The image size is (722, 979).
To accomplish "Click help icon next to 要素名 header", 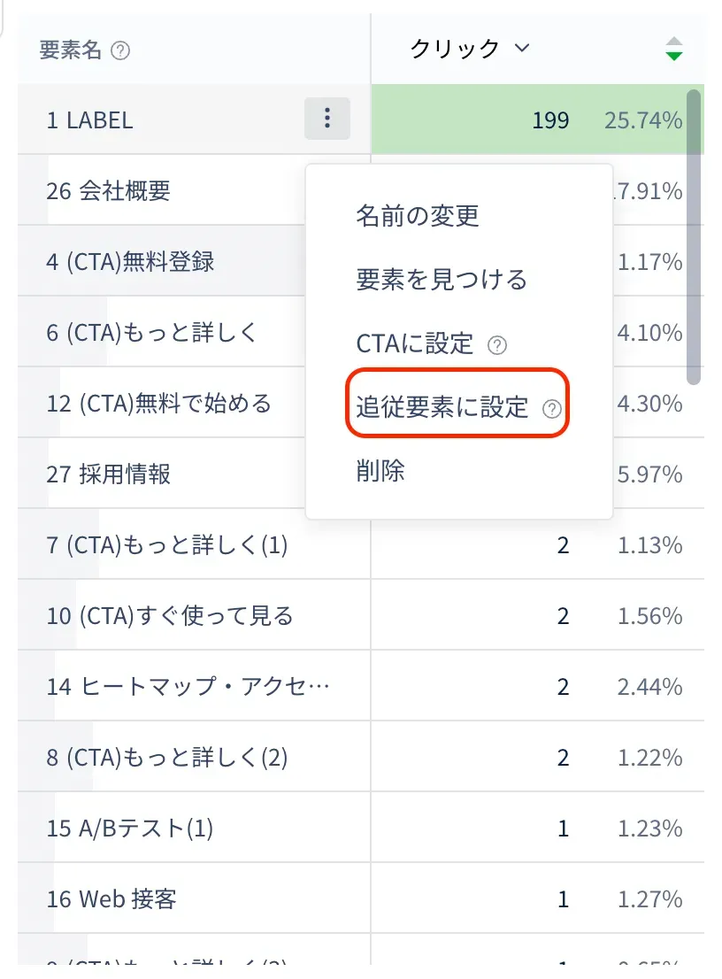I will 121,50.
